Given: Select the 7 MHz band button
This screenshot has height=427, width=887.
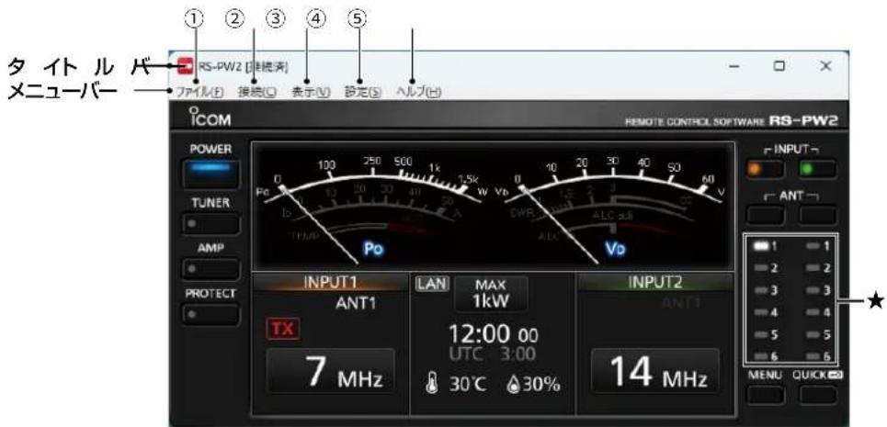Looking at the screenshot, I should point(330,371).
